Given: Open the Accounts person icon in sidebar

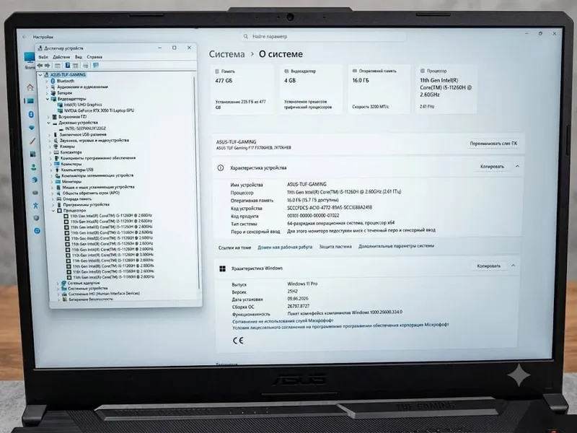Looking at the screenshot, I should (x=33, y=167).
